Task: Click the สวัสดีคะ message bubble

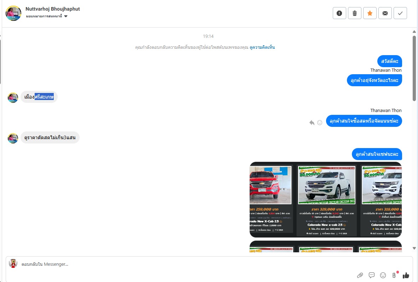Action: pyautogui.click(x=389, y=61)
